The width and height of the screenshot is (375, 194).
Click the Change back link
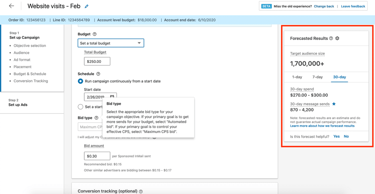323,6
